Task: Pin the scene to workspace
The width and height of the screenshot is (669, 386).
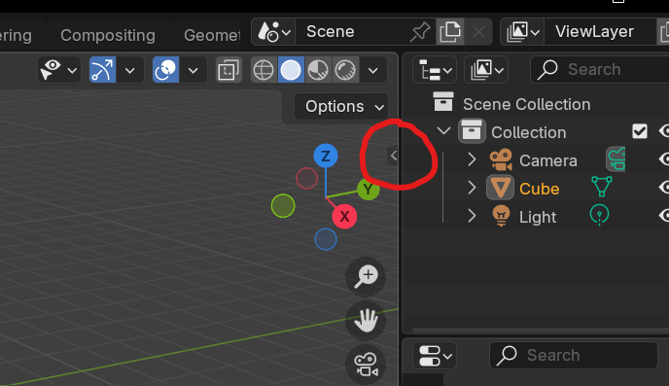Action: click(x=420, y=32)
